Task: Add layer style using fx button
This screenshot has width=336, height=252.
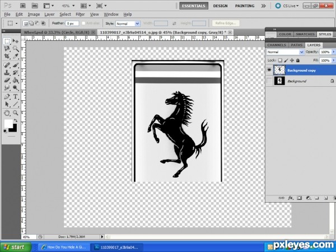Action: tap(290, 198)
